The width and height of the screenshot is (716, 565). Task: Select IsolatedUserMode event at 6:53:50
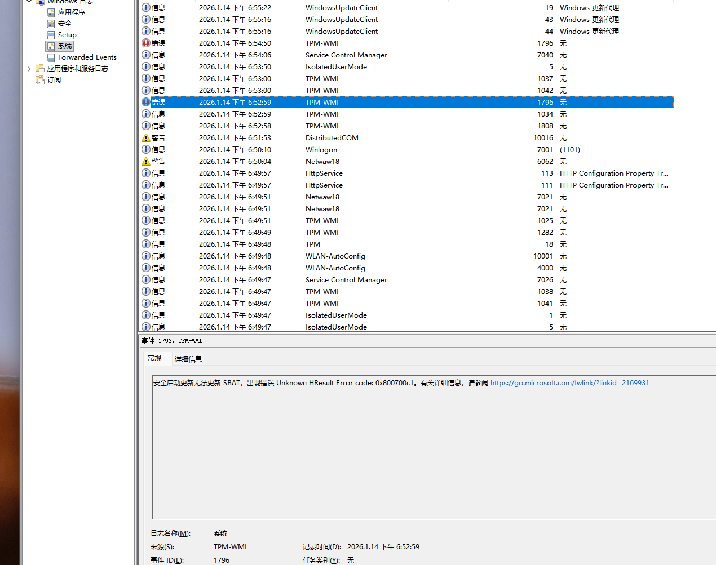click(x=406, y=66)
